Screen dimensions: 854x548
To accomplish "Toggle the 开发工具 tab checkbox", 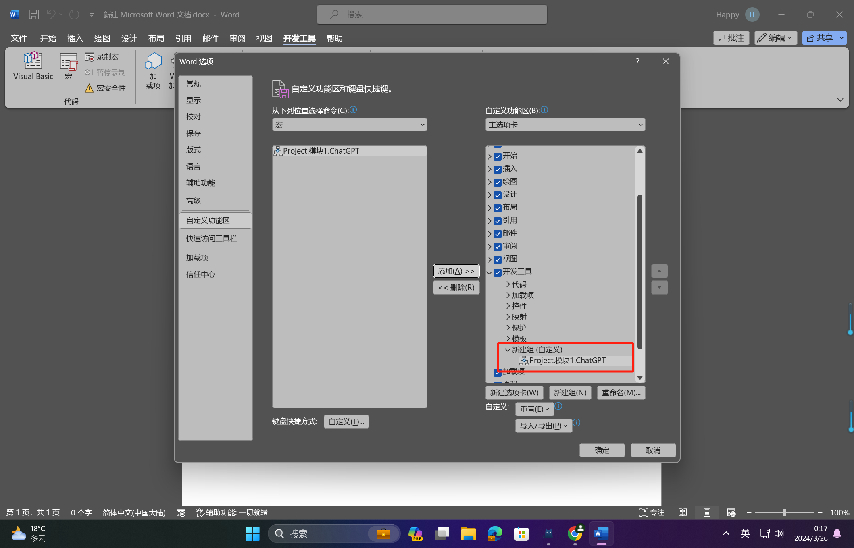I will click(x=498, y=272).
